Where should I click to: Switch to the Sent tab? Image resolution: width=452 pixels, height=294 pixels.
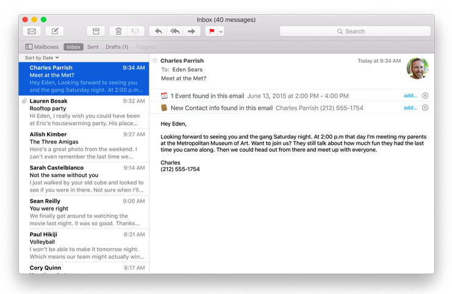93,47
